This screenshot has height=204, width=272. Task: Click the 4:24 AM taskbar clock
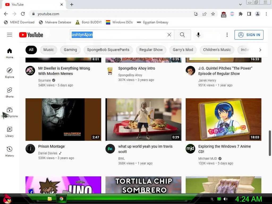pyautogui.click(x=248, y=199)
